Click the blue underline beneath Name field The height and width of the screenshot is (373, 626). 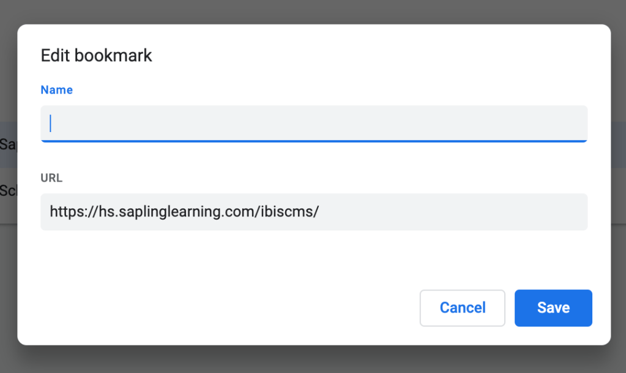coord(313,141)
